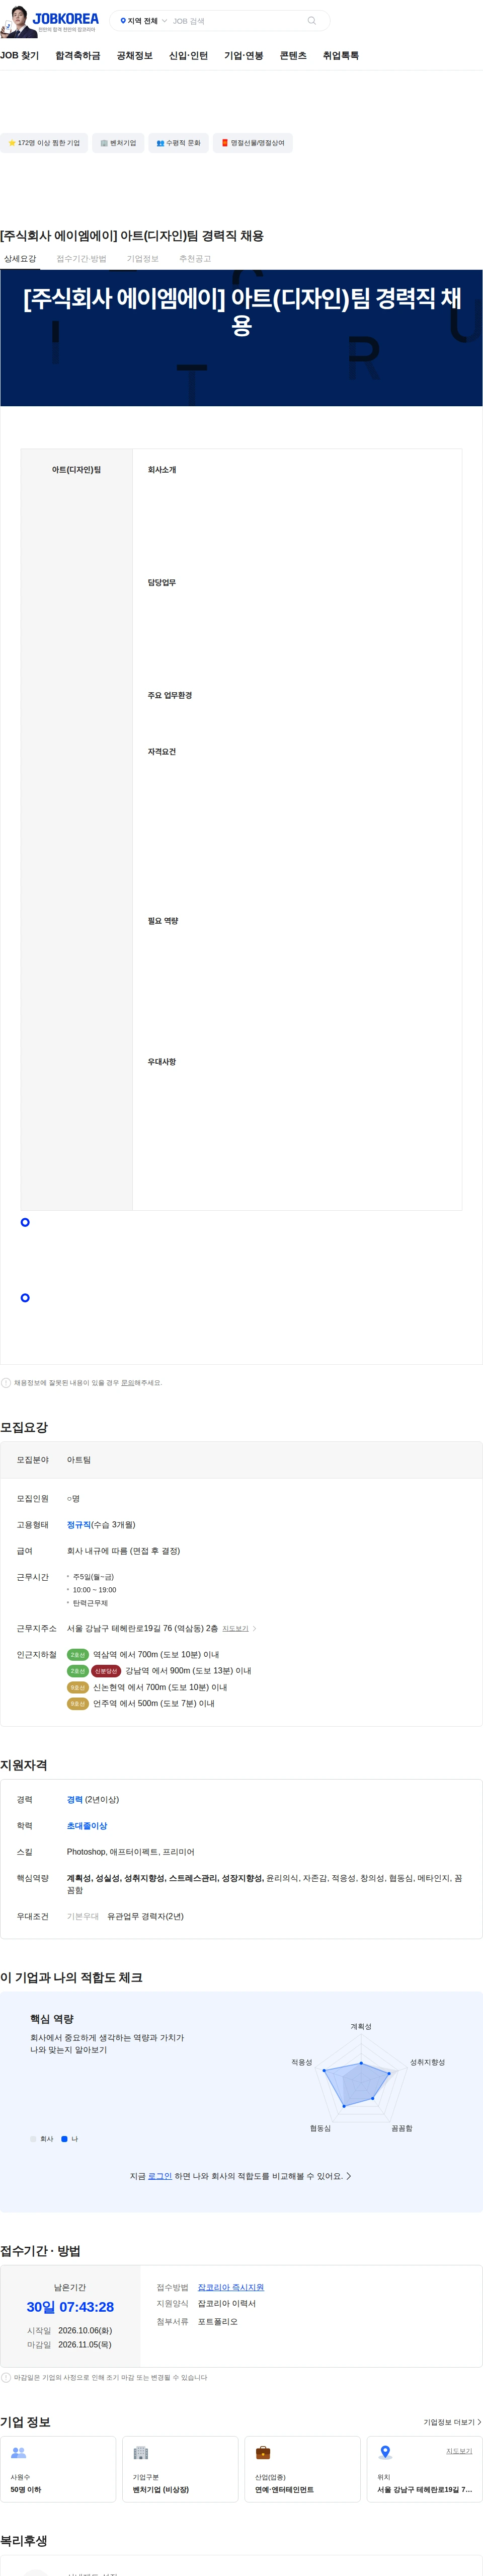Click the arrow after 적합도 comparison text
Viewport: 483px width, 2576px height.
click(x=348, y=2176)
